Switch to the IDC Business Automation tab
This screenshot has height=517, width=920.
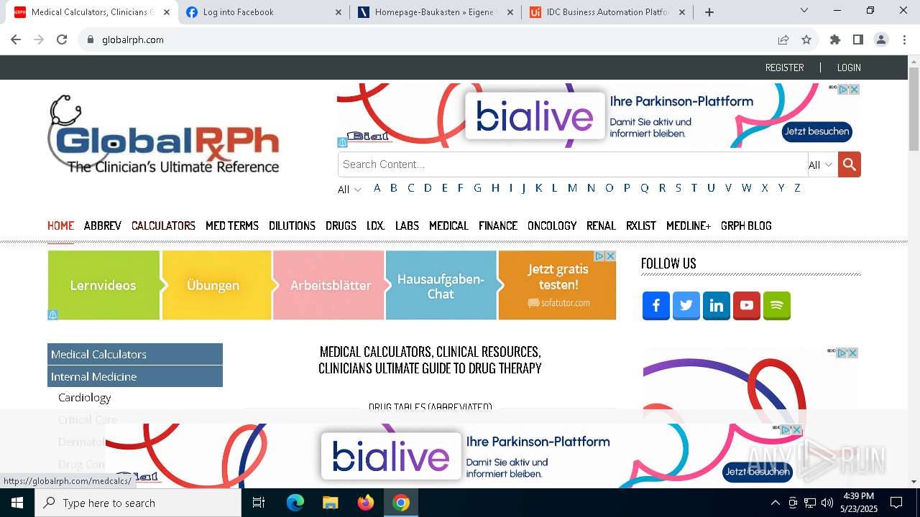click(608, 12)
